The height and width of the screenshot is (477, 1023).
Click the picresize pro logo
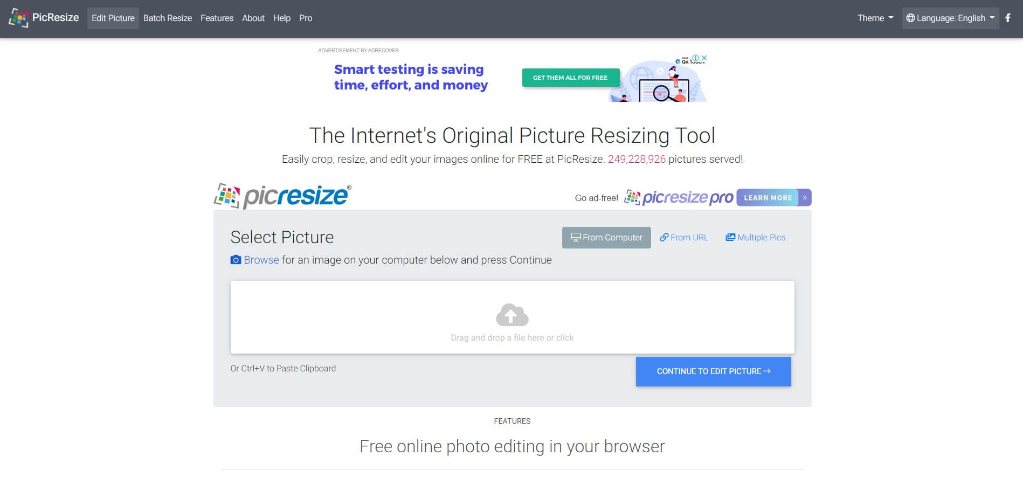coord(679,198)
